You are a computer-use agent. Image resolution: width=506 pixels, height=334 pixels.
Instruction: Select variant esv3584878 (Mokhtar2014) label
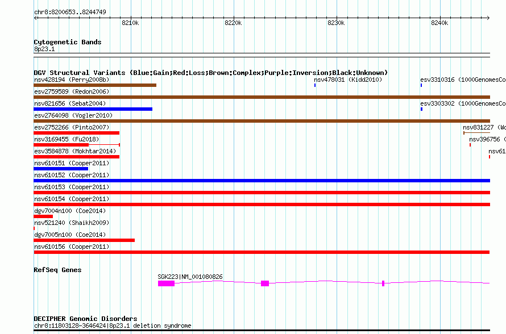pyautogui.click(x=75, y=151)
